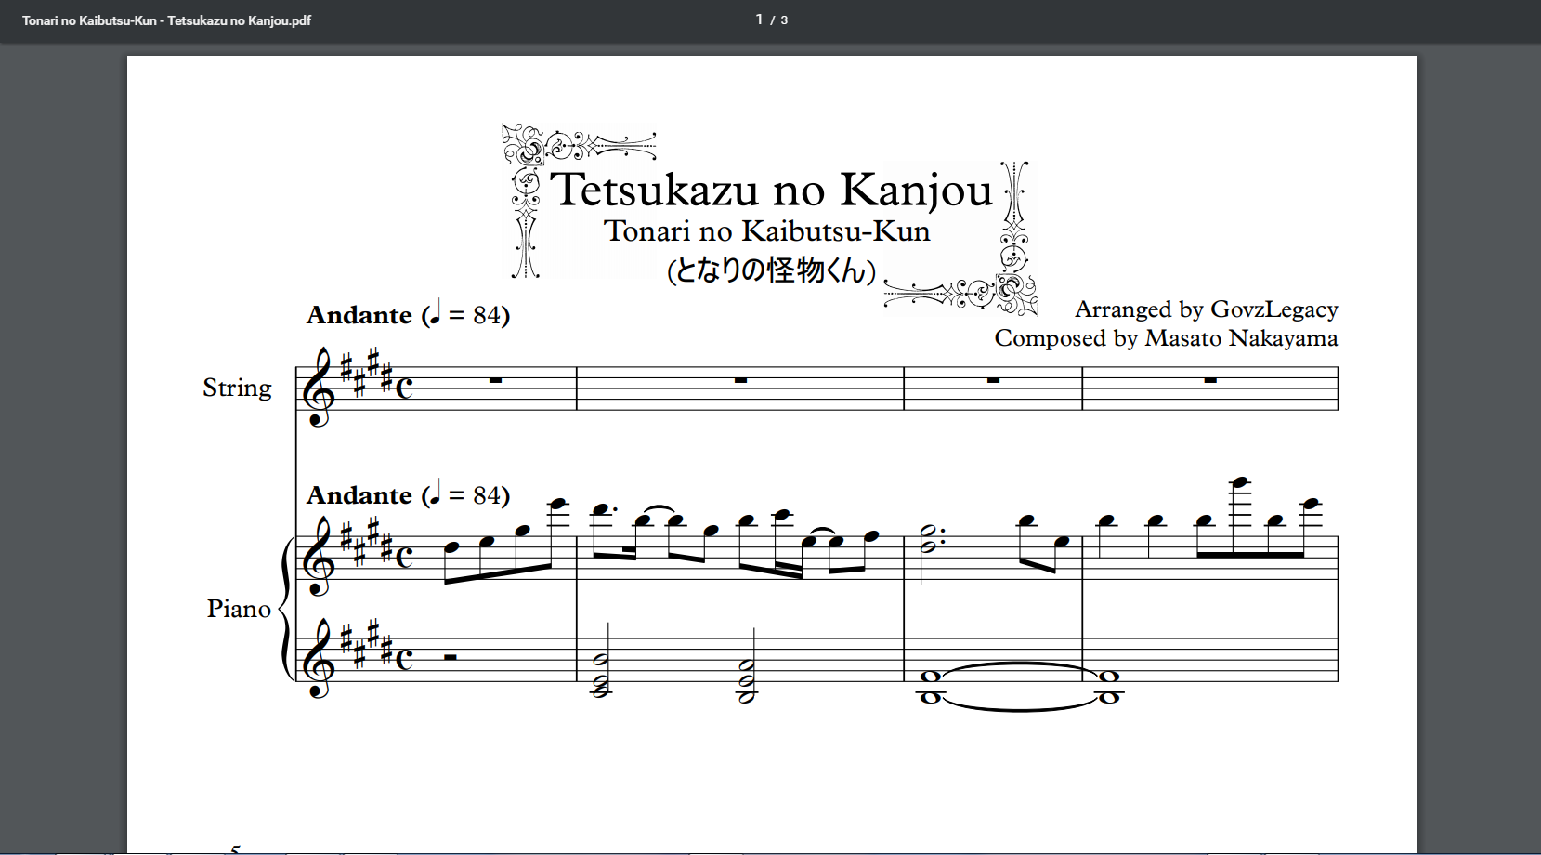The image size is (1541, 855).
Task: Click 'Arranged by GovzLegacy' credit text
Action: pos(1206,309)
